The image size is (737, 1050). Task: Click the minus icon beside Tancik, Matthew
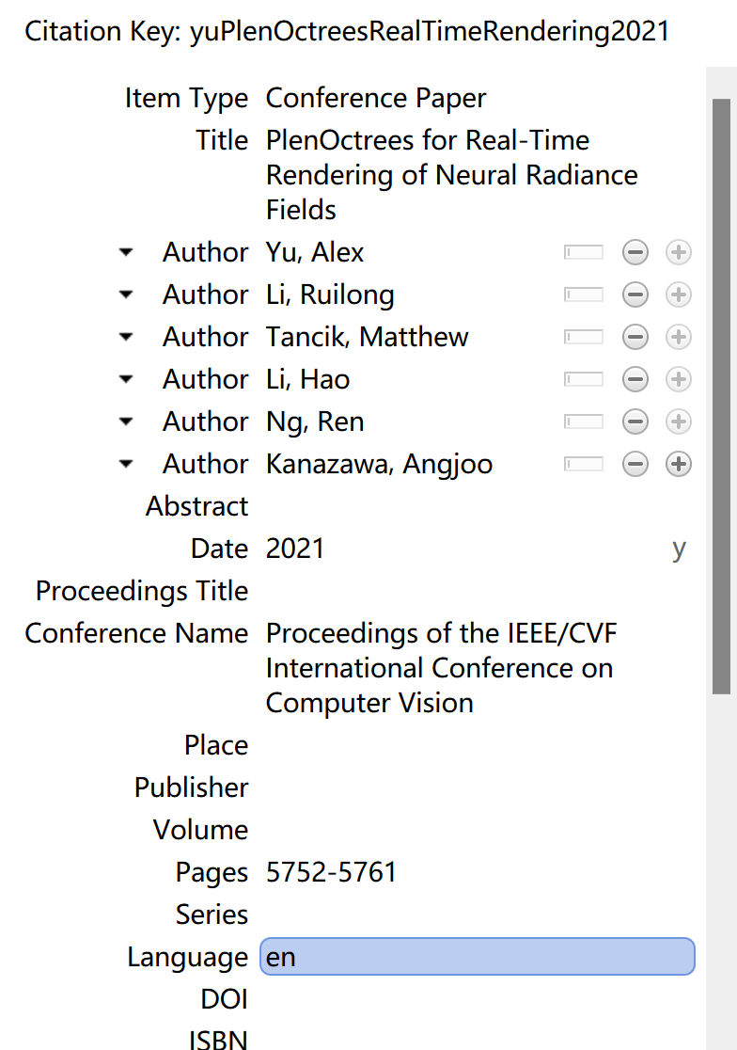click(x=635, y=337)
